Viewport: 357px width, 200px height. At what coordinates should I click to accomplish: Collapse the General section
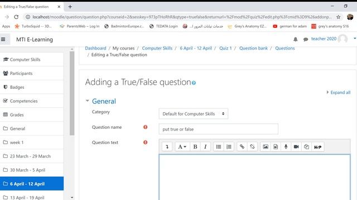[x=87, y=101]
